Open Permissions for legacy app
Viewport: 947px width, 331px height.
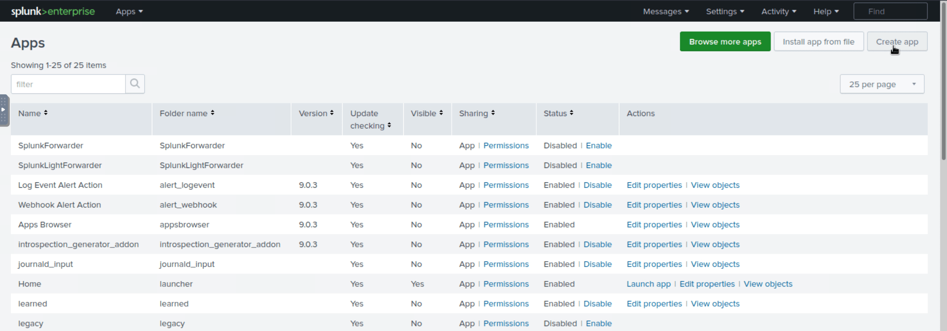506,323
